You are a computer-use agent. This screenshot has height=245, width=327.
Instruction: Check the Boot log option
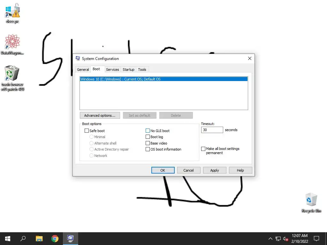(x=148, y=137)
